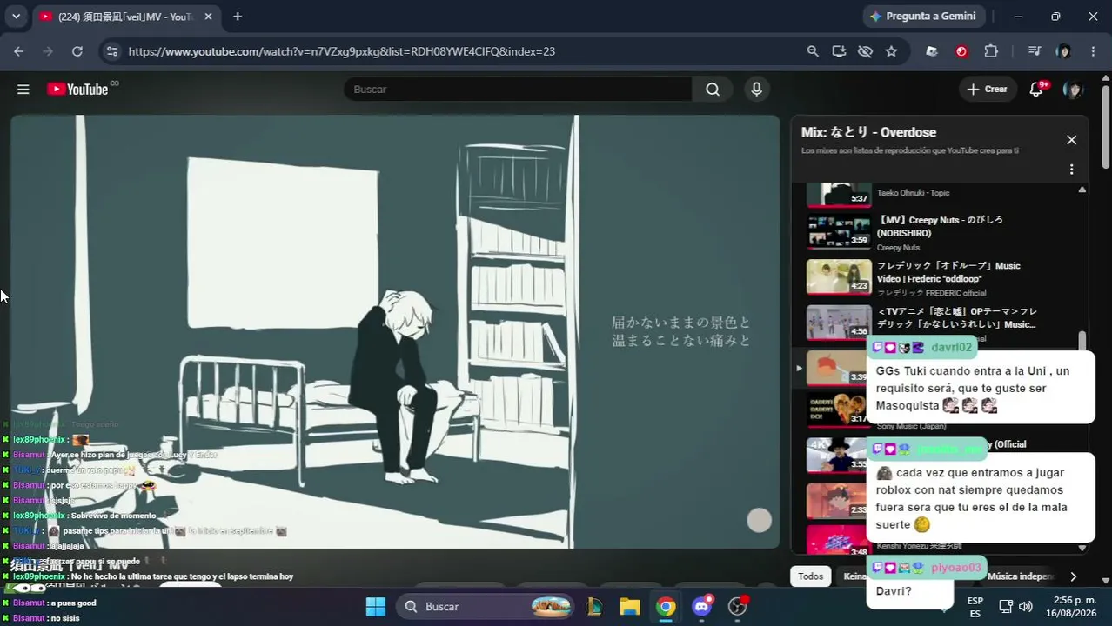Open the ESP language switcher
The height and width of the screenshot is (626, 1112).
coord(975,606)
